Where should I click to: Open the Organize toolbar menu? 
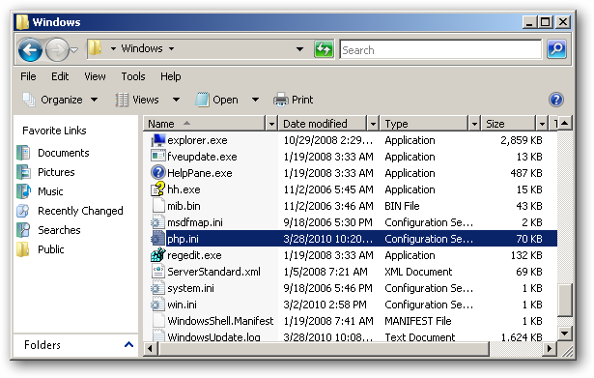click(x=60, y=100)
